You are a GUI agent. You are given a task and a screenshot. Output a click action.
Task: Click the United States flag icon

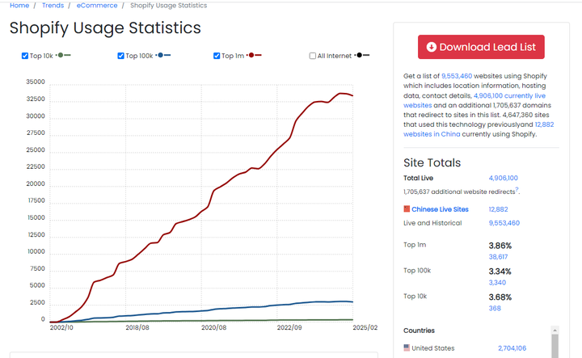pos(407,347)
